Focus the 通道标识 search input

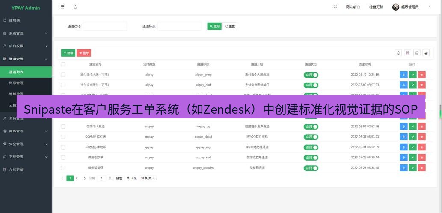pyautogui.click(x=180, y=26)
